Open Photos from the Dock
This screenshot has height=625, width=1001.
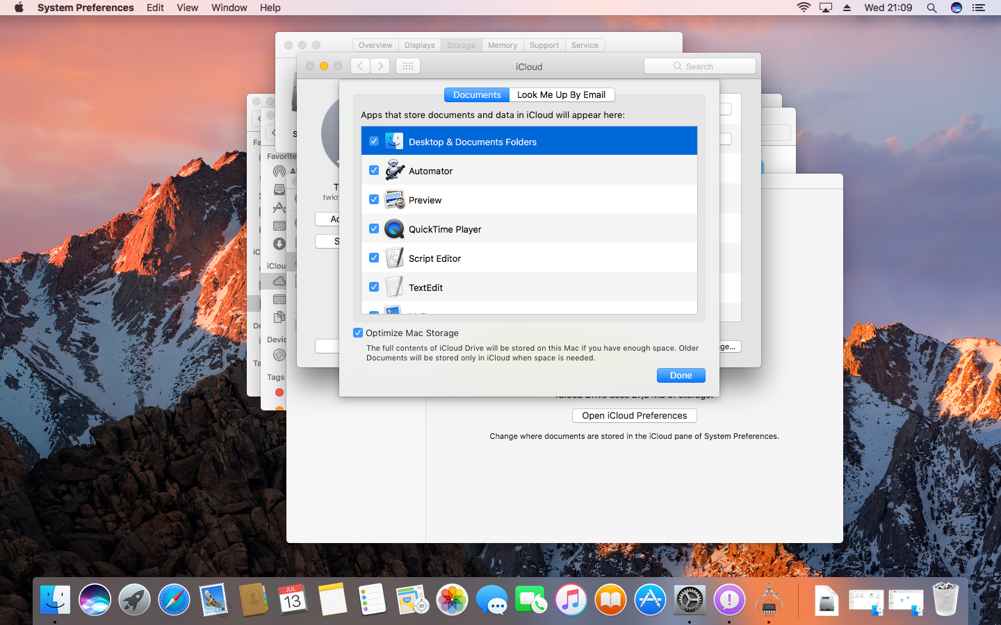pyautogui.click(x=452, y=600)
